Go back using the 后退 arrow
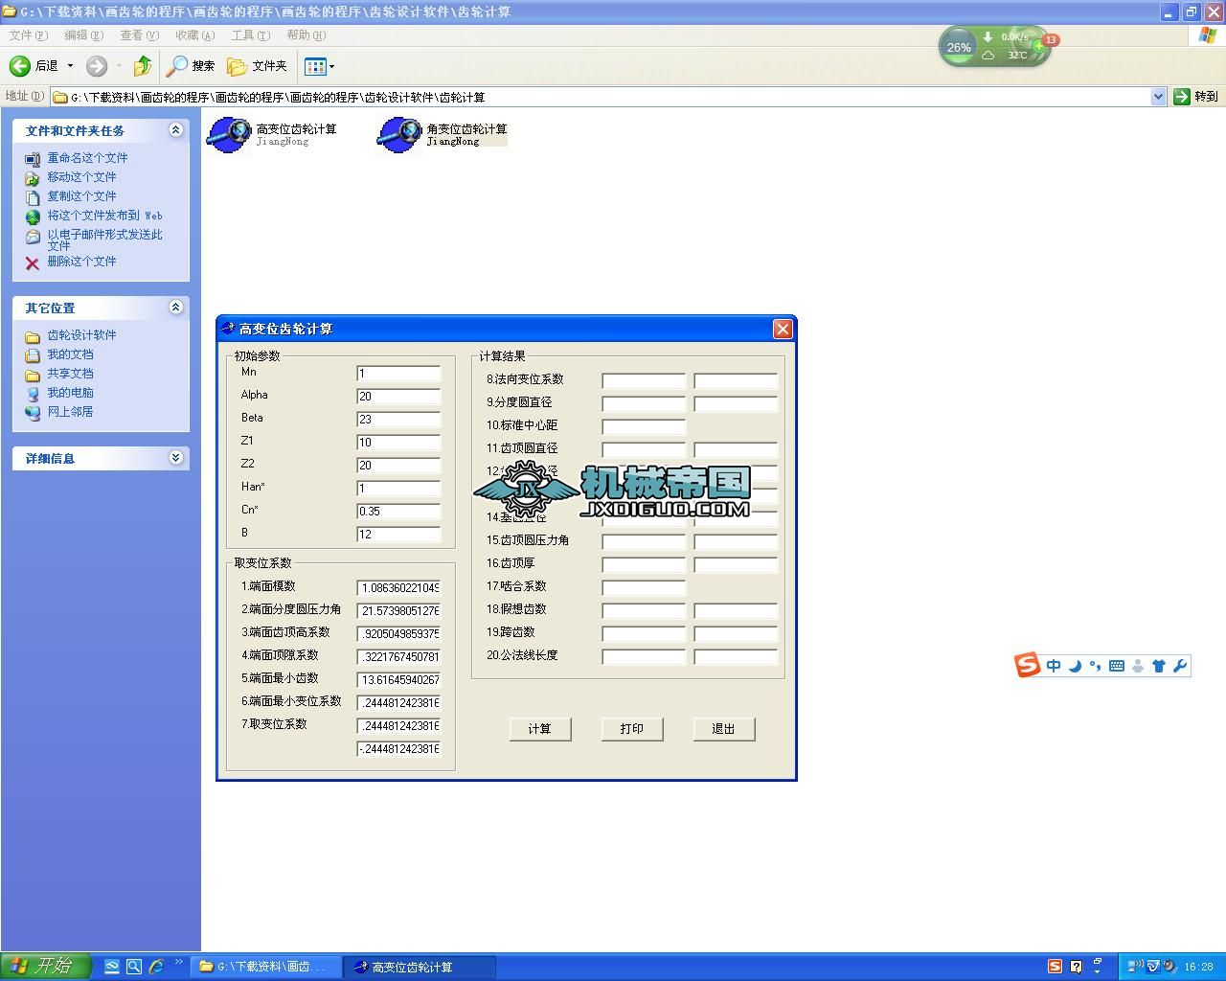This screenshot has height=981, width=1226. [x=34, y=66]
